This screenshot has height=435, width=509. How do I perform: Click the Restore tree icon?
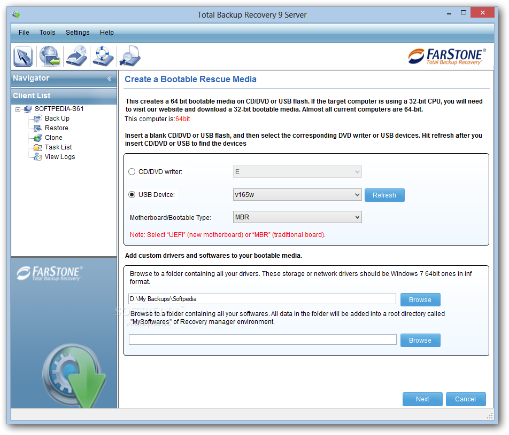pyautogui.click(x=38, y=128)
